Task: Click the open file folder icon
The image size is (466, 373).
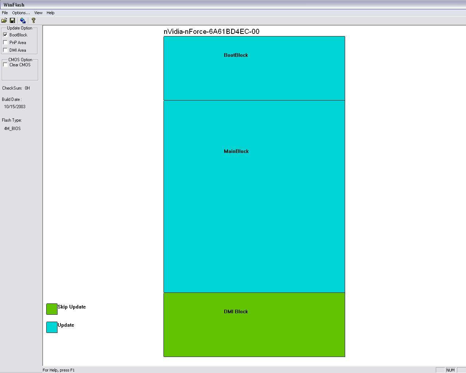Action: [4, 20]
